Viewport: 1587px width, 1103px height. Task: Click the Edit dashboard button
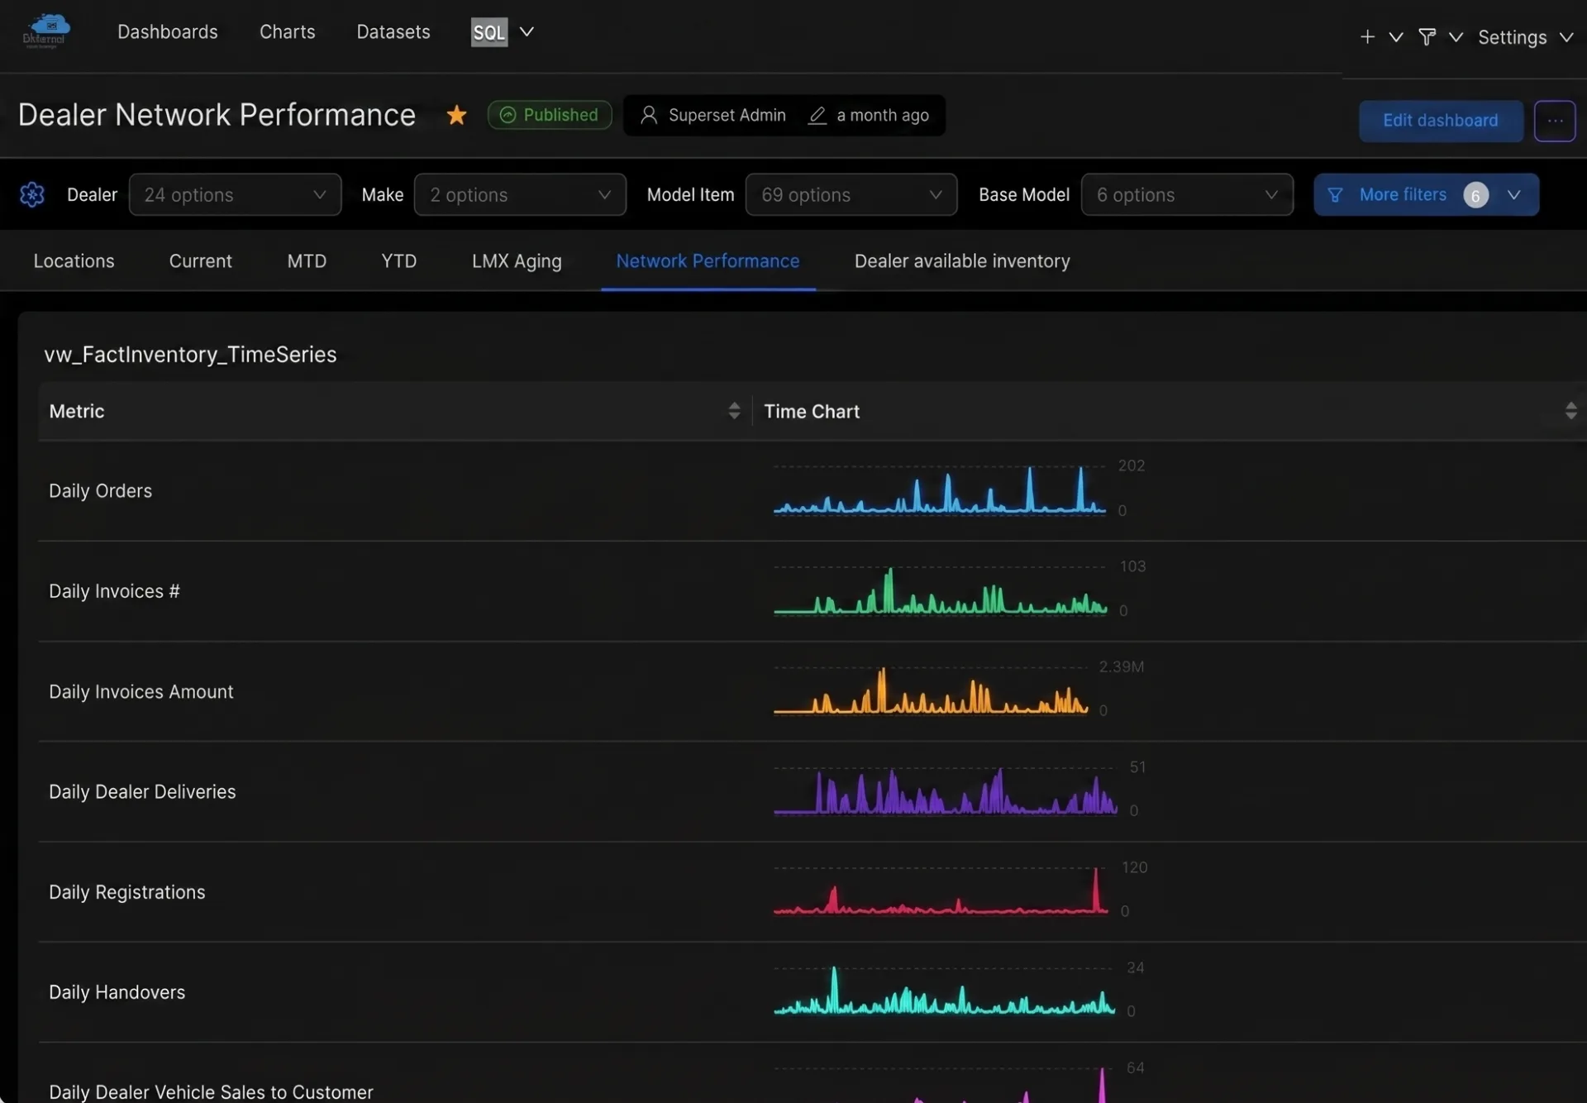(x=1441, y=121)
